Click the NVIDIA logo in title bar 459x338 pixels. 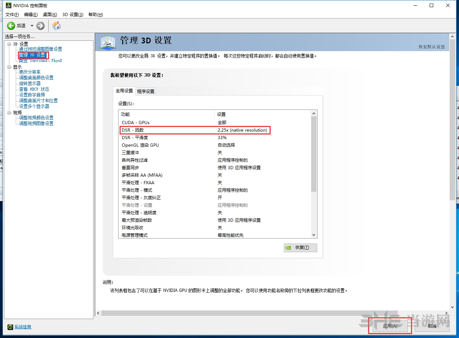tap(8, 5)
